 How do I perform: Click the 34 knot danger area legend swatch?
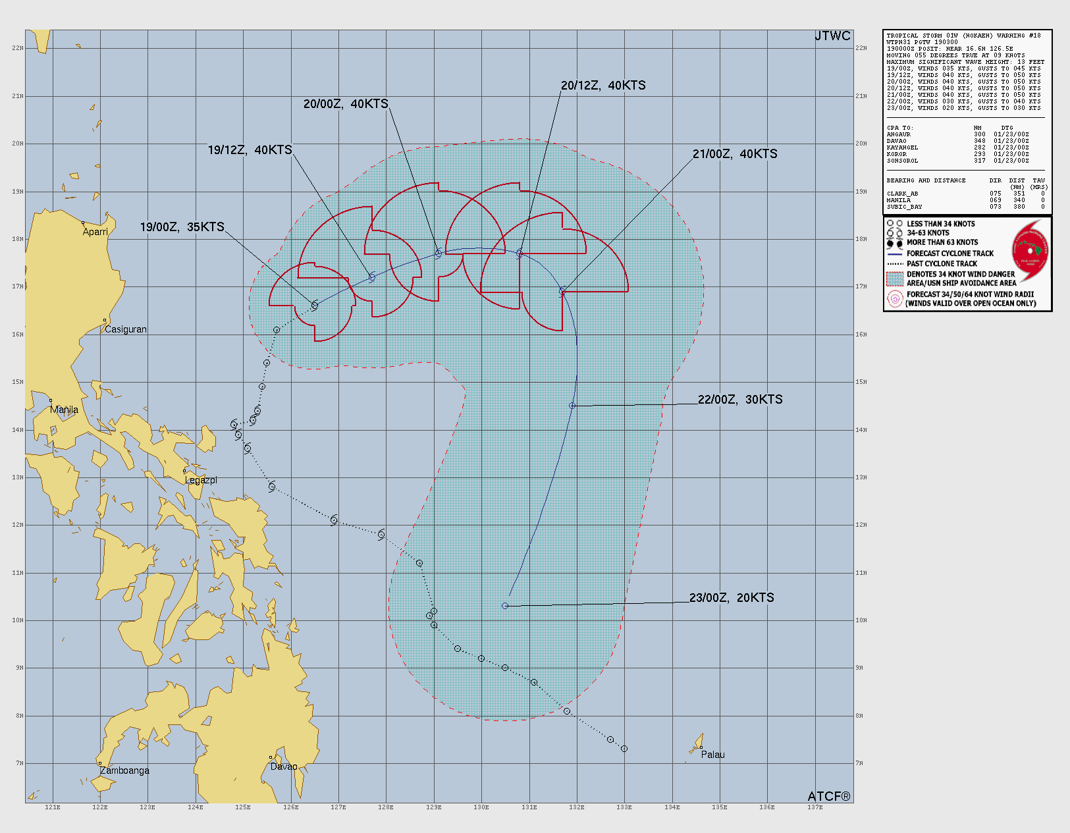(x=894, y=279)
